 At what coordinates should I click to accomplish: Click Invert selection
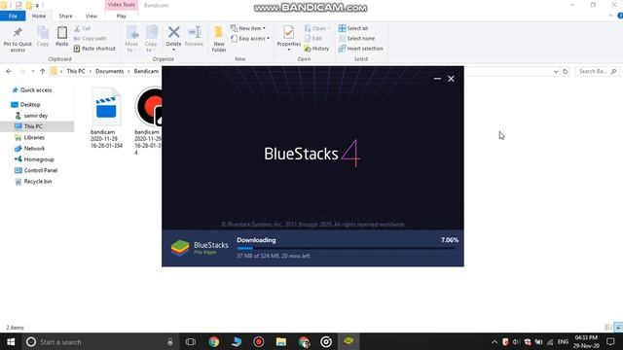point(361,49)
